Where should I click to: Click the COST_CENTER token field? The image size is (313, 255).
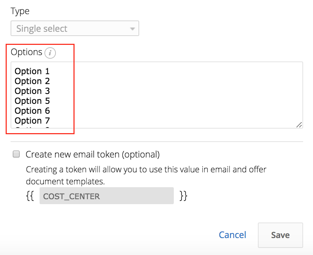click(107, 196)
